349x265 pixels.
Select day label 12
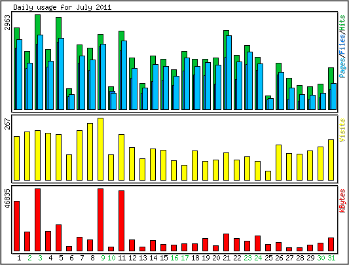tap(132, 258)
